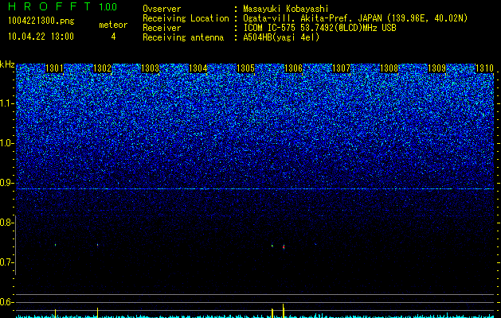Click the 1302 time marker
This screenshot has width=501, height=318.
coord(102,68)
